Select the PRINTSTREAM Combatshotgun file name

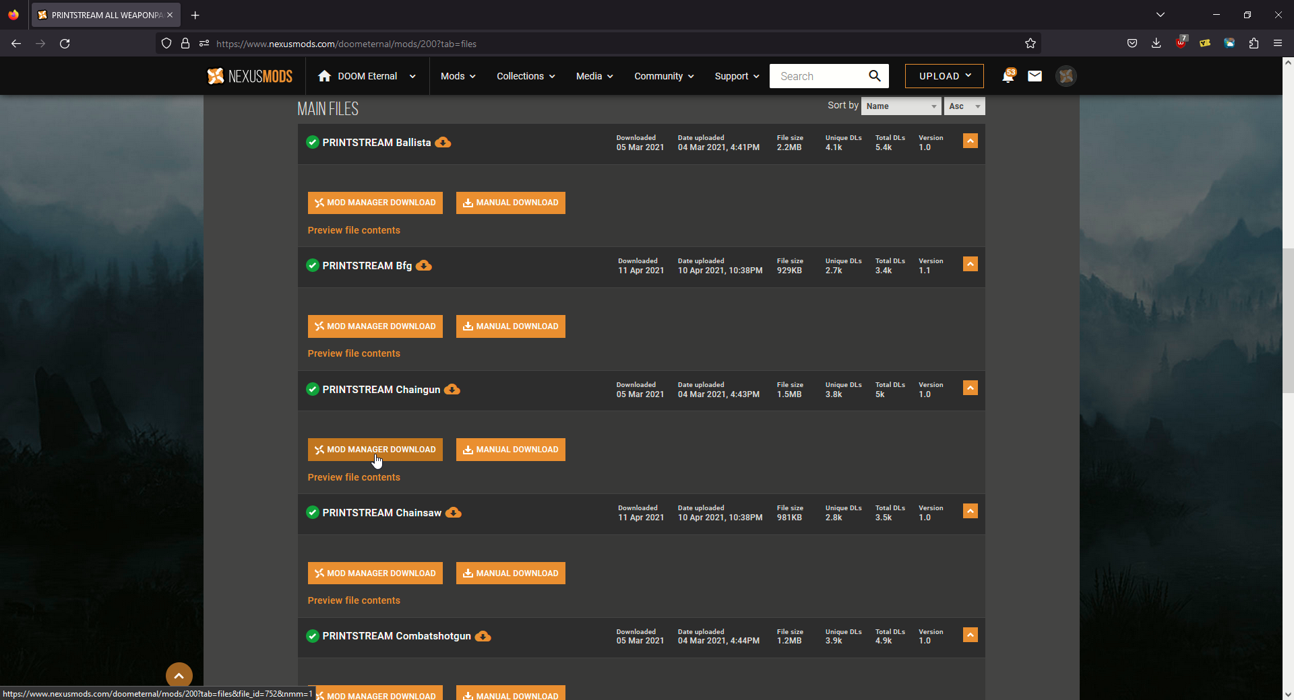click(397, 636)
